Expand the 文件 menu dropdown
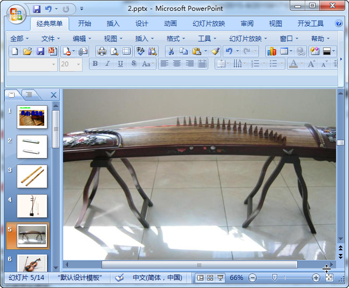 [51, 39]
